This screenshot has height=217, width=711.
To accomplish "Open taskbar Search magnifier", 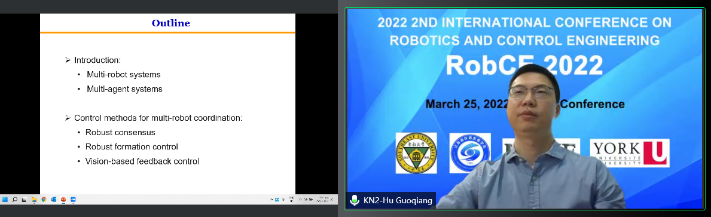I will point(14,199).
